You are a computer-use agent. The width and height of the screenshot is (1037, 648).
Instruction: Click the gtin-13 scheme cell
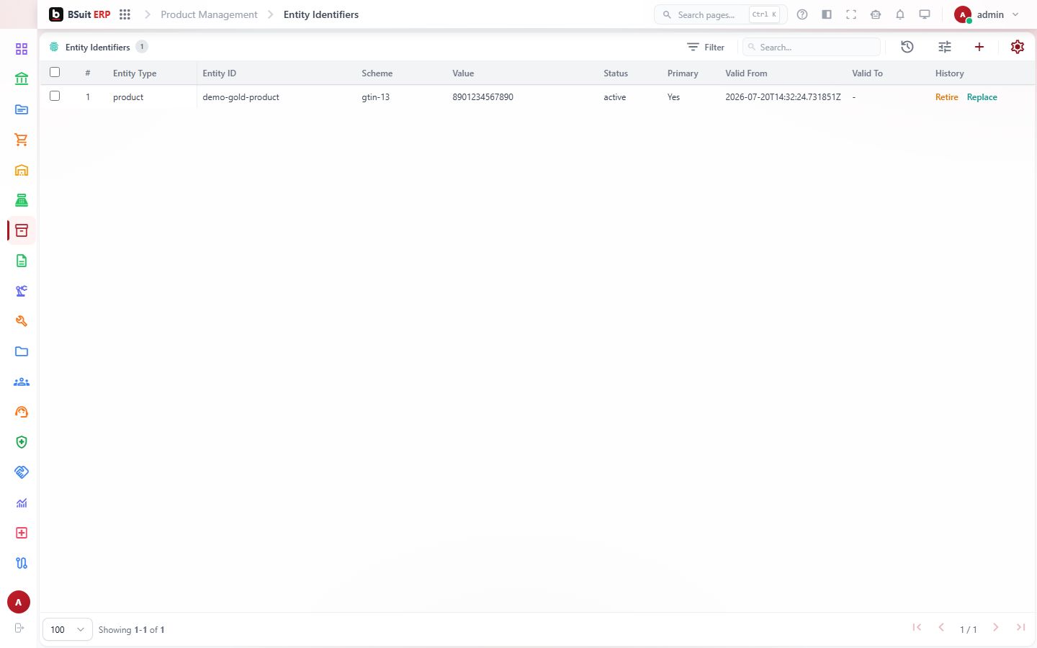click(376, 97)
